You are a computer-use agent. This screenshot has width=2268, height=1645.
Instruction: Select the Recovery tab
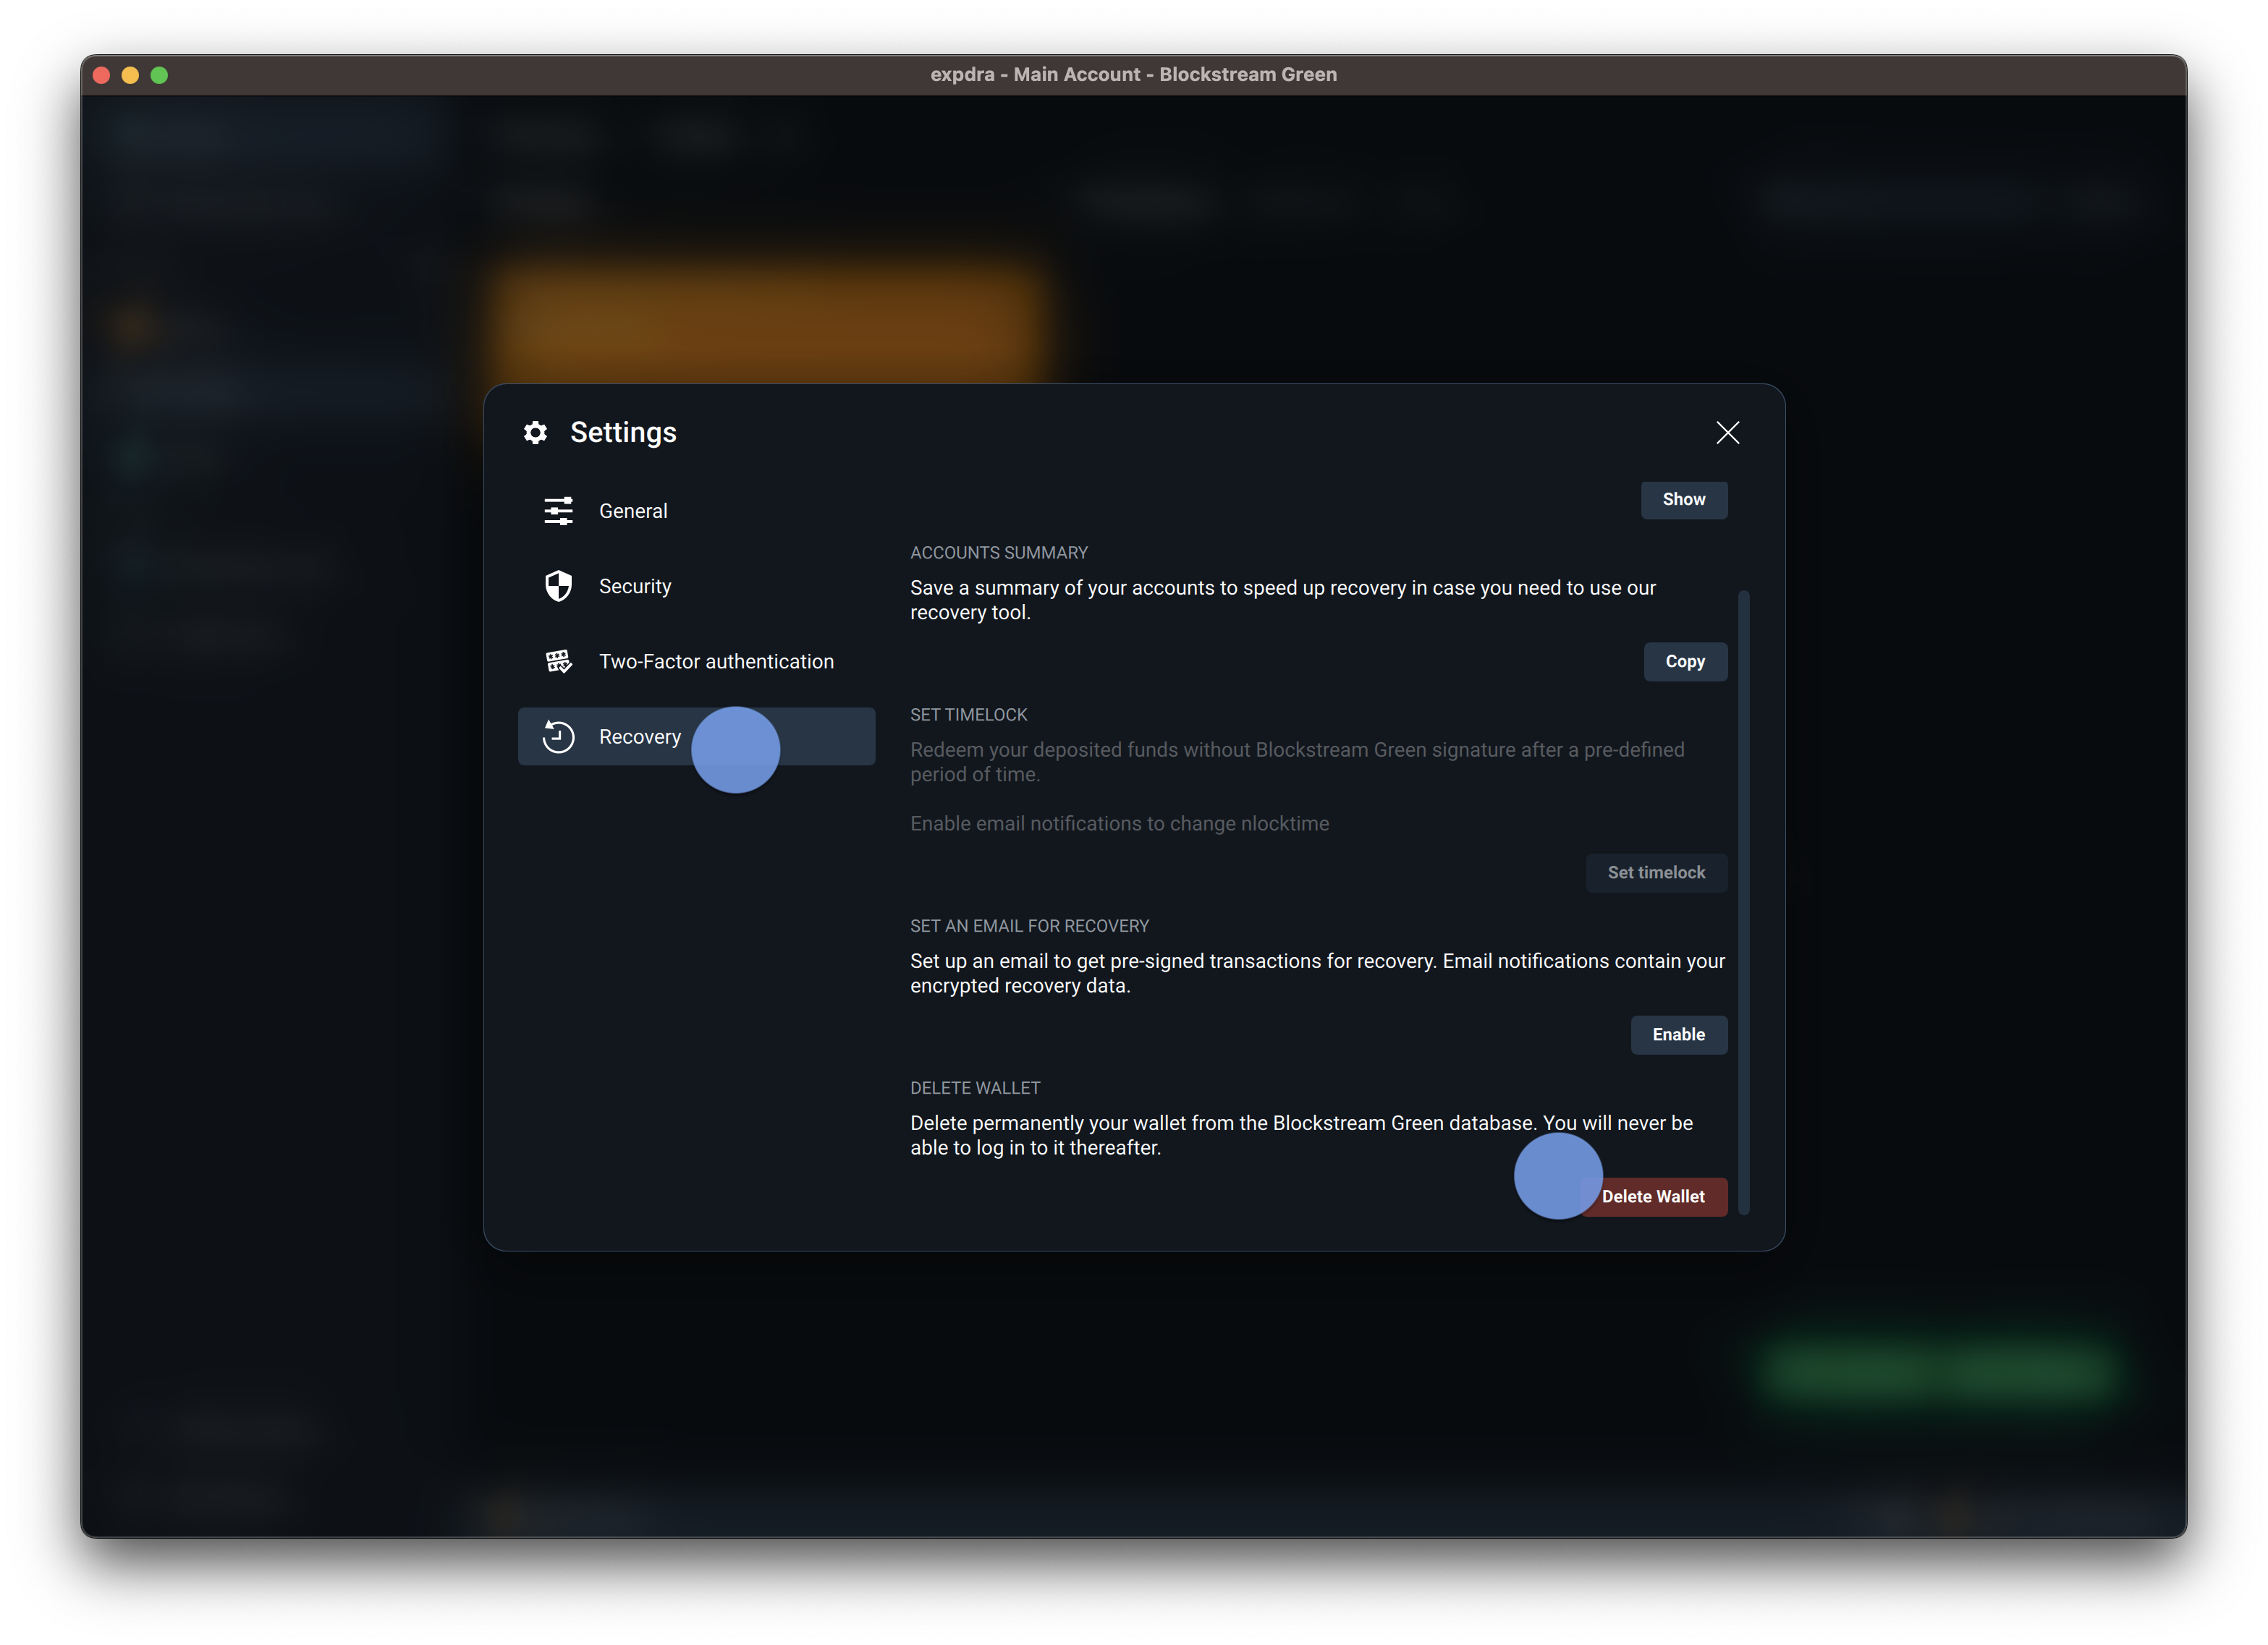point(696,736)
